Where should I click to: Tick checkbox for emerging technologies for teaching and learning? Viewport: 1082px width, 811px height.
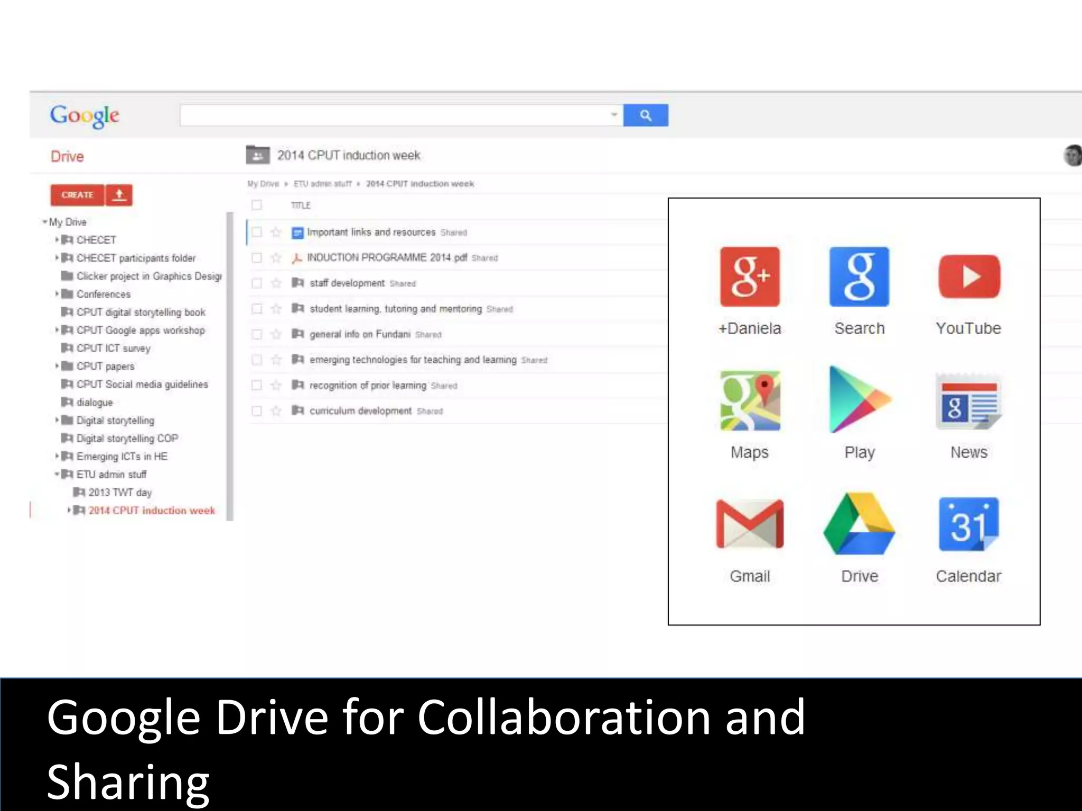257,360
